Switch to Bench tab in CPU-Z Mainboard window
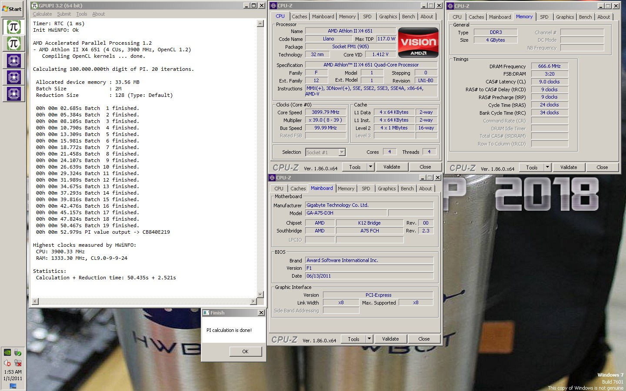The height and width of the screenshot is (391, 626). pyautogui.click(x=407, y=189)
